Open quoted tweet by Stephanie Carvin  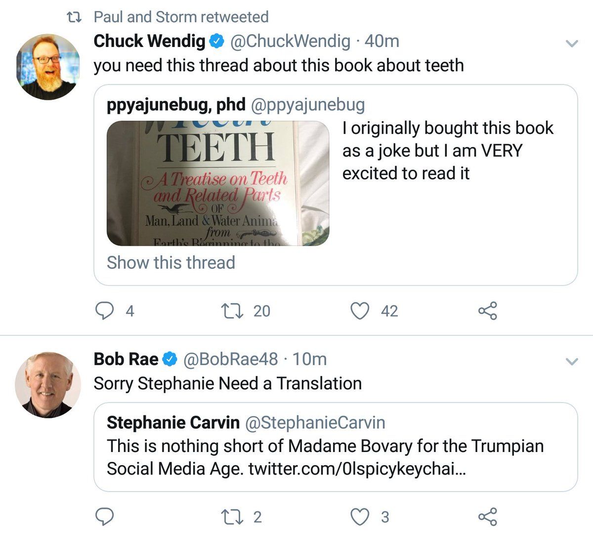(x=336, y=447)
